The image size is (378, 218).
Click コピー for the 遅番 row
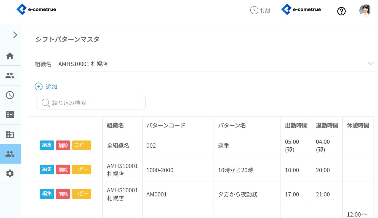(x=81, y=145)
